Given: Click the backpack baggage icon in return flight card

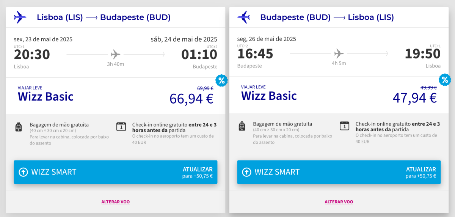Looking at the screenshot, I should [x=242, y=126].
